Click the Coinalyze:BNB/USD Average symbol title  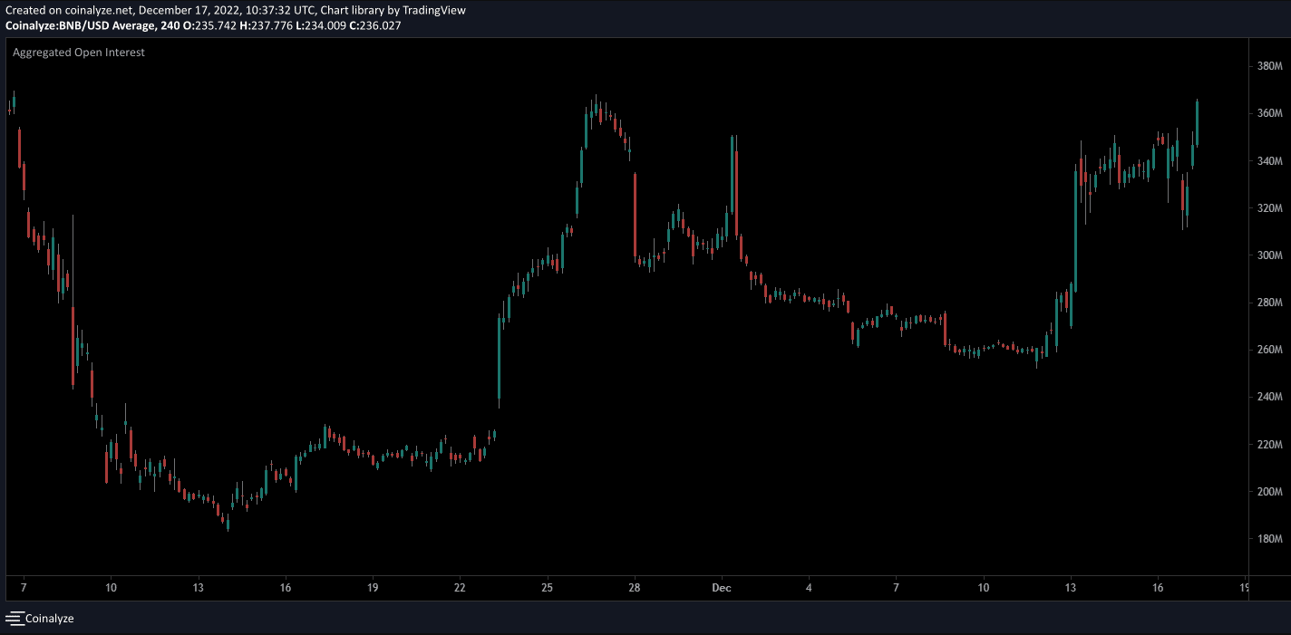[x=80, y=25]
